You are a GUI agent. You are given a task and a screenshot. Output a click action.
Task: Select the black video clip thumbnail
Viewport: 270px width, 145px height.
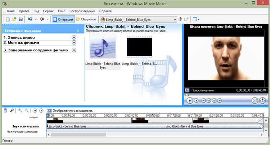point(139,47)
